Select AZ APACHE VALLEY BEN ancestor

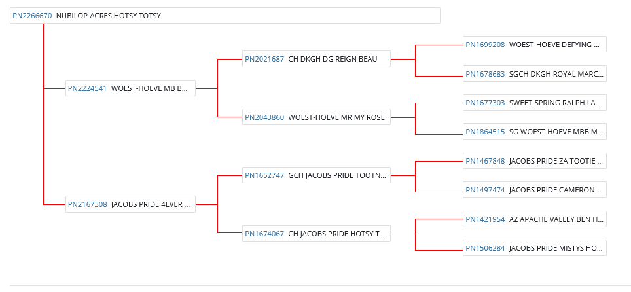pos(556,219)
